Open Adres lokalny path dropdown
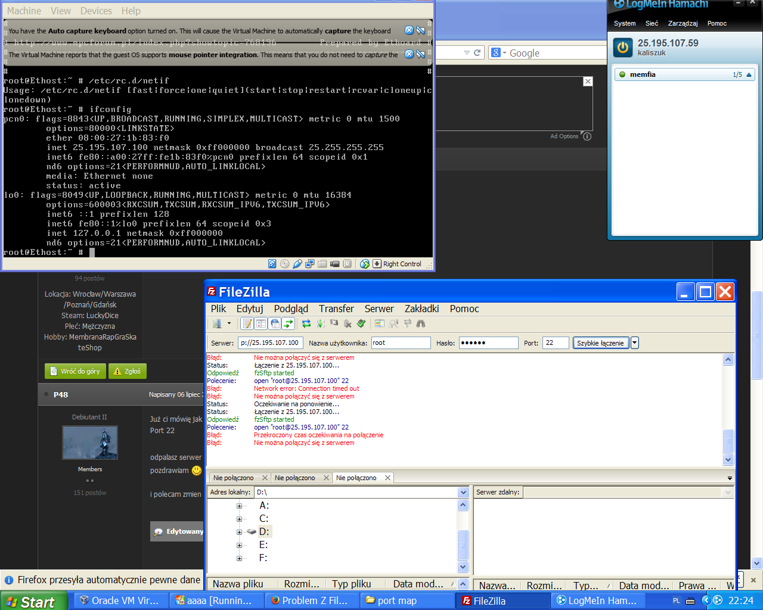The height and width of the screenshot is (610, 763). click(x=463, y=493)
